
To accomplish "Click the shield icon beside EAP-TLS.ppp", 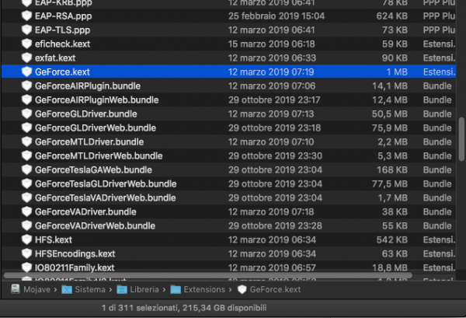I will 26,30.
